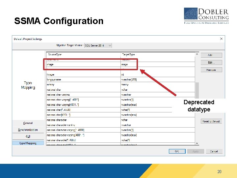The height and width of the screenshot is (178, 237).
Task: Click the 'image' target type cell
Action: click(158, 65)
